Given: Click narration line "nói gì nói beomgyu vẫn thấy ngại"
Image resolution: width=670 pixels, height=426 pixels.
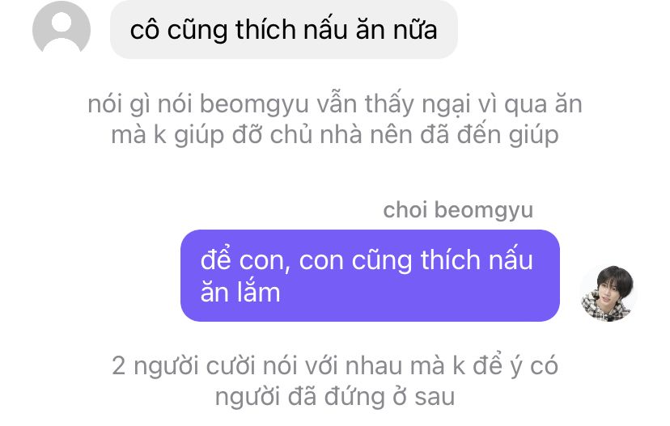Looking at the screenshot, I should (335, 104).
